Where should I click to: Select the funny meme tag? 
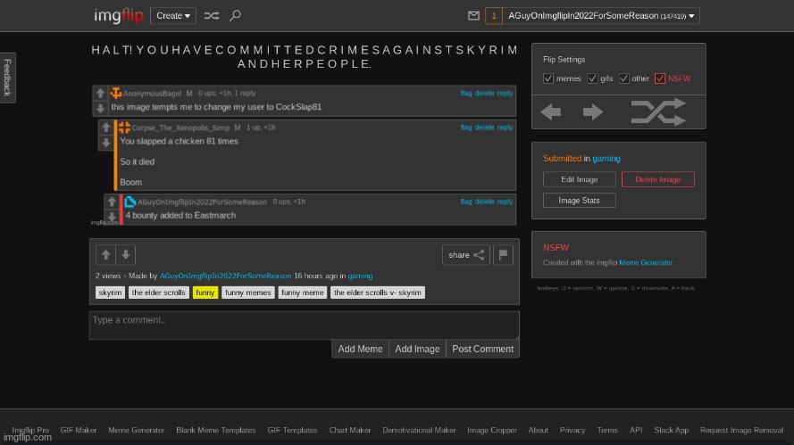302,293
